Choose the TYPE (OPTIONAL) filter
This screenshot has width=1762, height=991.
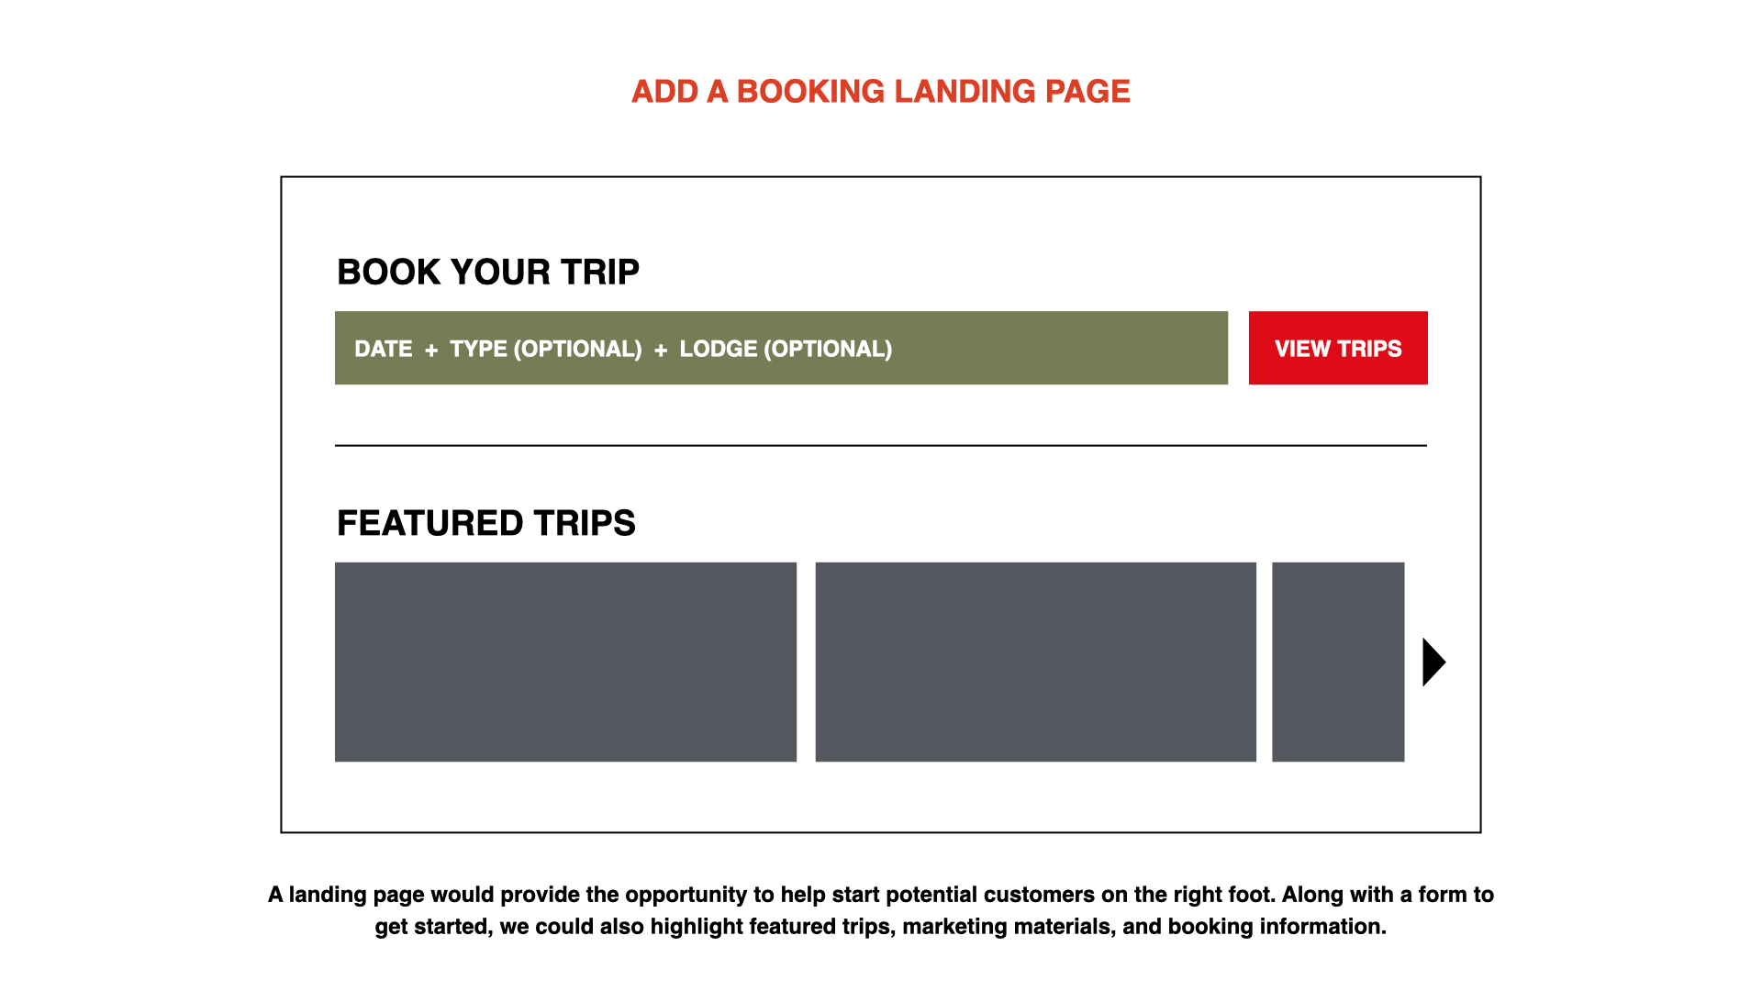click(545, 349)
